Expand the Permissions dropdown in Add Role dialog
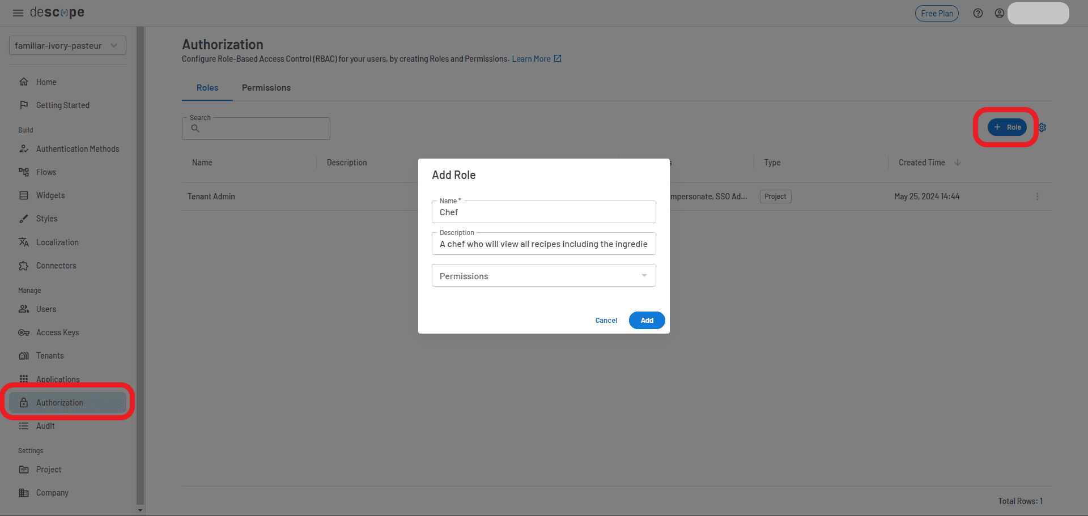Viewport: 1088px width, 516px height. click(644, 275)
